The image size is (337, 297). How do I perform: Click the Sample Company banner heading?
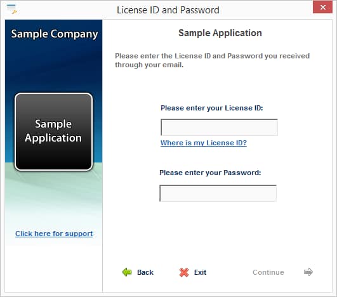click(55, 34)
